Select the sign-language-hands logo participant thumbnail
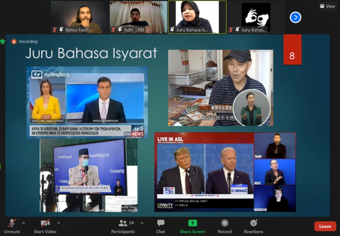This screenshot has height=236, width=340. click(256, 17)
